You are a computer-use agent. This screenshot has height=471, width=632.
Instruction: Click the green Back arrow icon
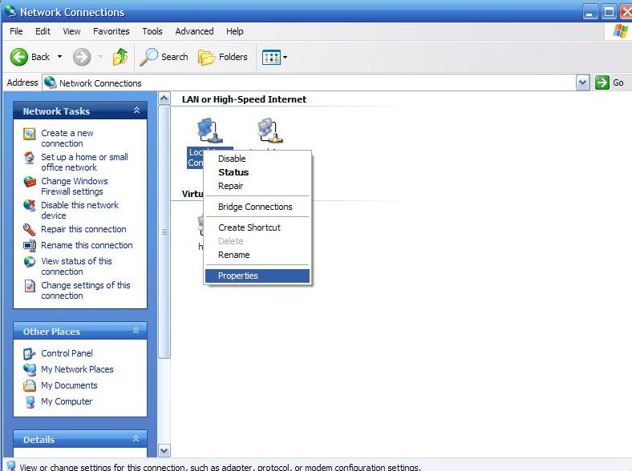pos(19,57)
